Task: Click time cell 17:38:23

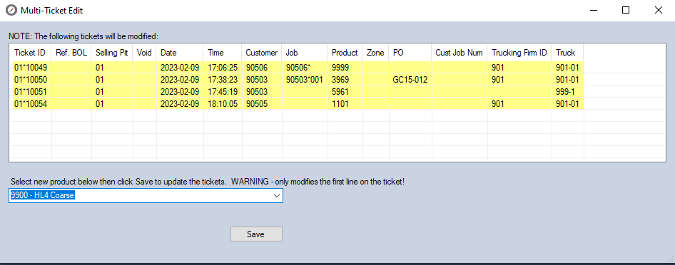Action: tap(223, 80)
